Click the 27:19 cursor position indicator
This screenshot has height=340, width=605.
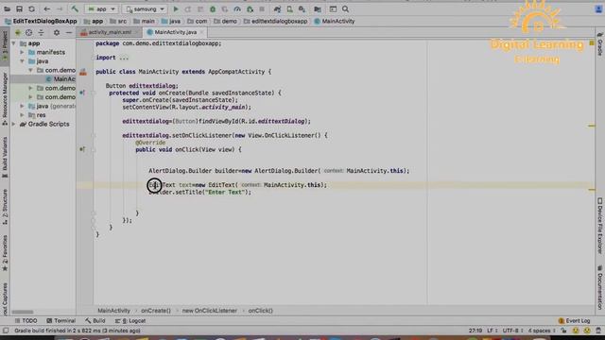(475, 331)
